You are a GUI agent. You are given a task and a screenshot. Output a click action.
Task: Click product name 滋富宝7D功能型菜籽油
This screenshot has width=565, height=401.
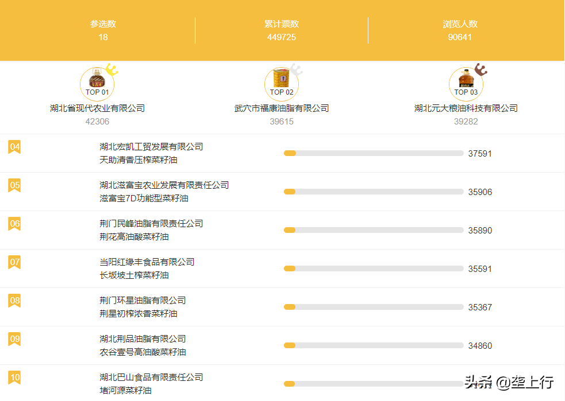144,198
